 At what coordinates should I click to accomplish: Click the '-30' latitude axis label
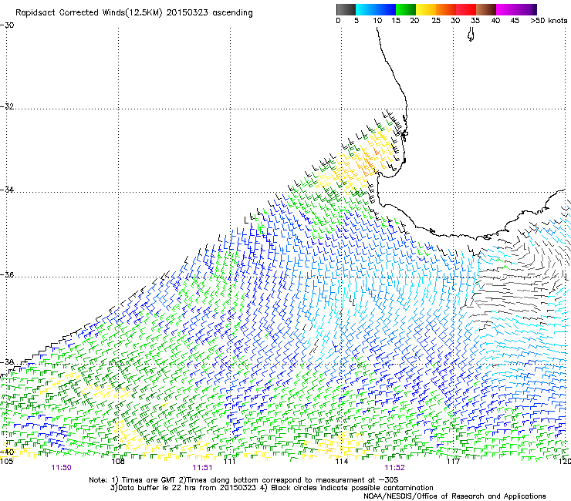pos(7,25)
